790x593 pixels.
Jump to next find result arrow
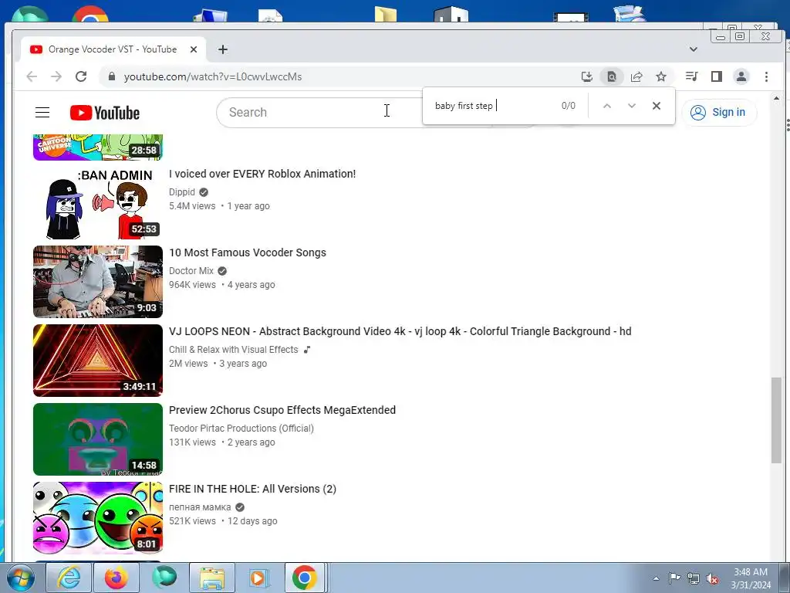[x=632, y=106]
